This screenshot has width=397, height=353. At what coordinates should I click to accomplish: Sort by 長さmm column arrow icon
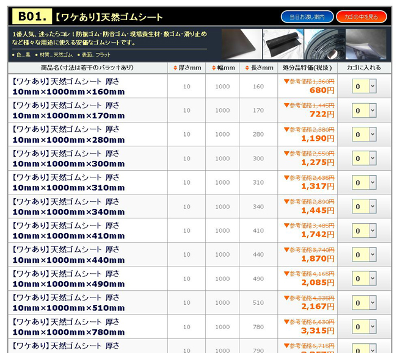coord(247,68)
